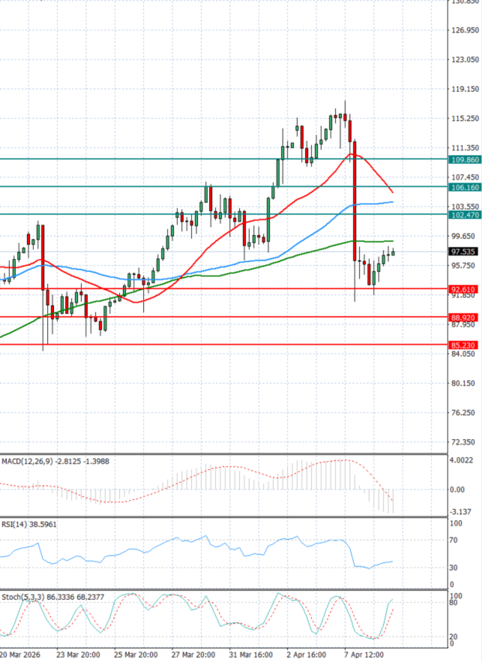
Task: Select the 92.610 red support label
Action: coord(464,290)
